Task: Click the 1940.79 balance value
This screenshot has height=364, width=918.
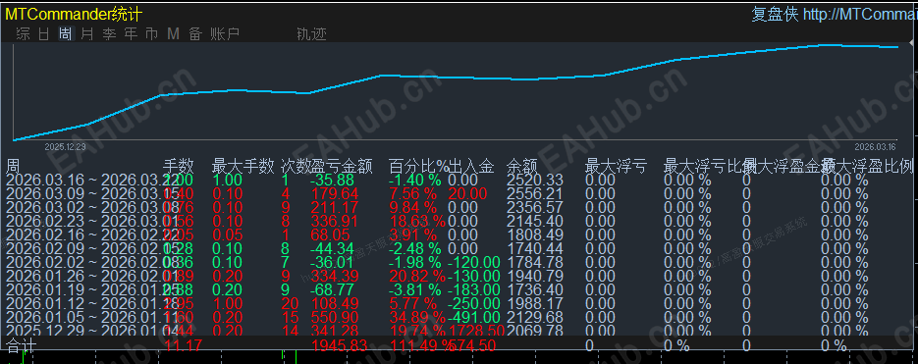Action: [534, 277]
